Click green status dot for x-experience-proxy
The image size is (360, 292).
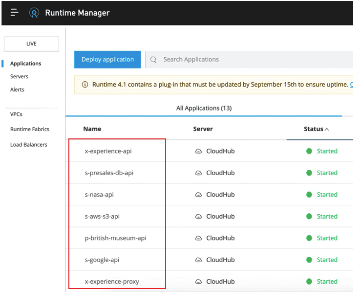[309, 281]
